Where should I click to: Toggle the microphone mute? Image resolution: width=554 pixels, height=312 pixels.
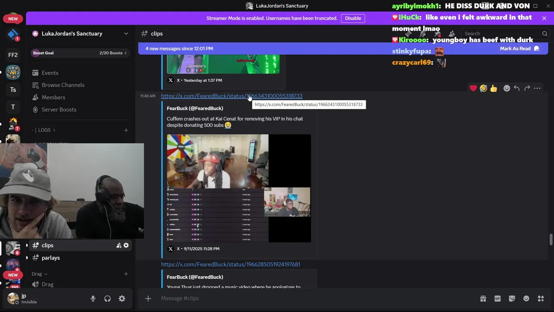[x=93, y=299]
